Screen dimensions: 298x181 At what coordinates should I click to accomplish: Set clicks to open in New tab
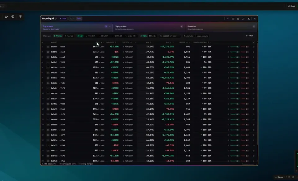point(69,36)
